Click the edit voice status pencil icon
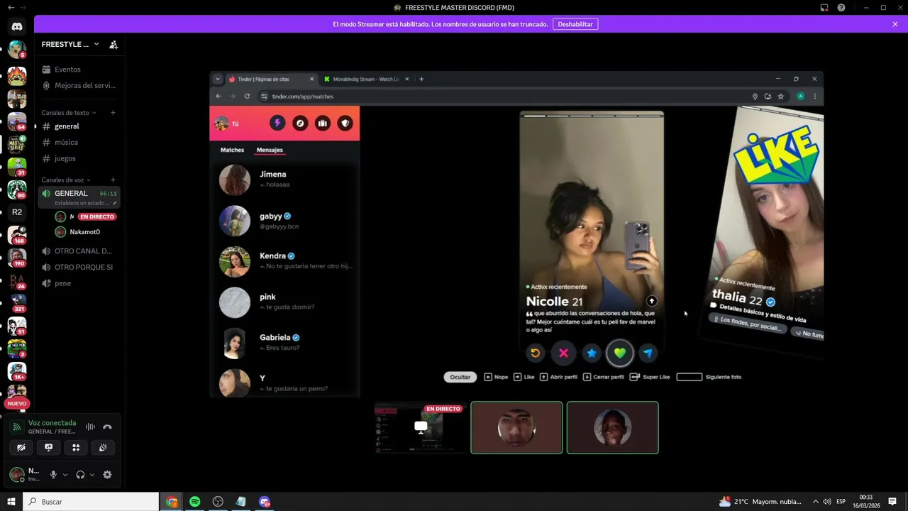This screenshot has height=511, width=908. pos(115,203)
